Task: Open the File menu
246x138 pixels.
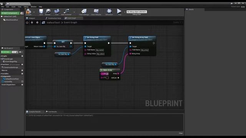Action: pyautogui.click(x=3, y=7)
